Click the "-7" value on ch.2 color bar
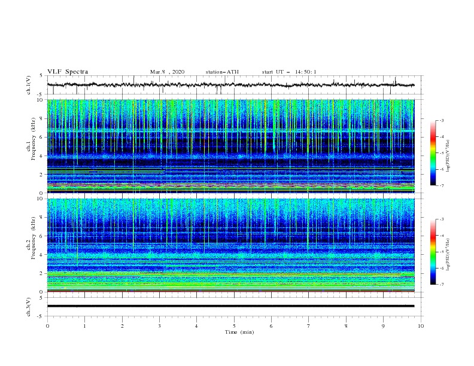Screen dimensions: 474x366 pyautogui.click(x=441, y=285)
